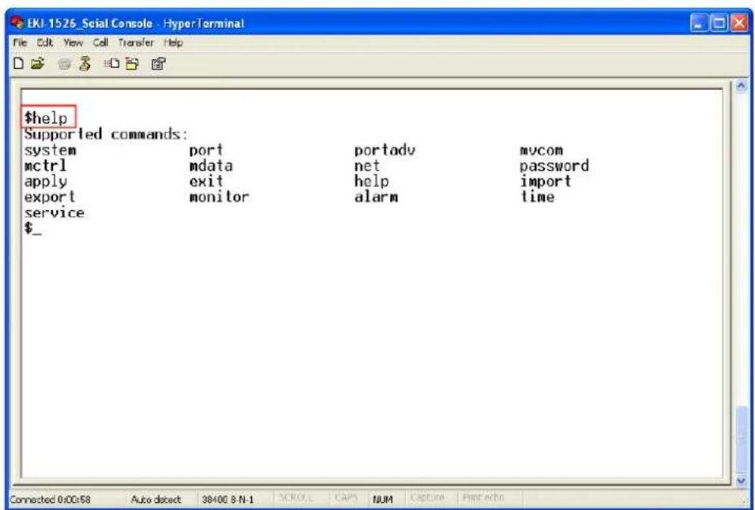Click the 'net' command text
This screenshot has width=755, height=510.
(x=367, y=166)
